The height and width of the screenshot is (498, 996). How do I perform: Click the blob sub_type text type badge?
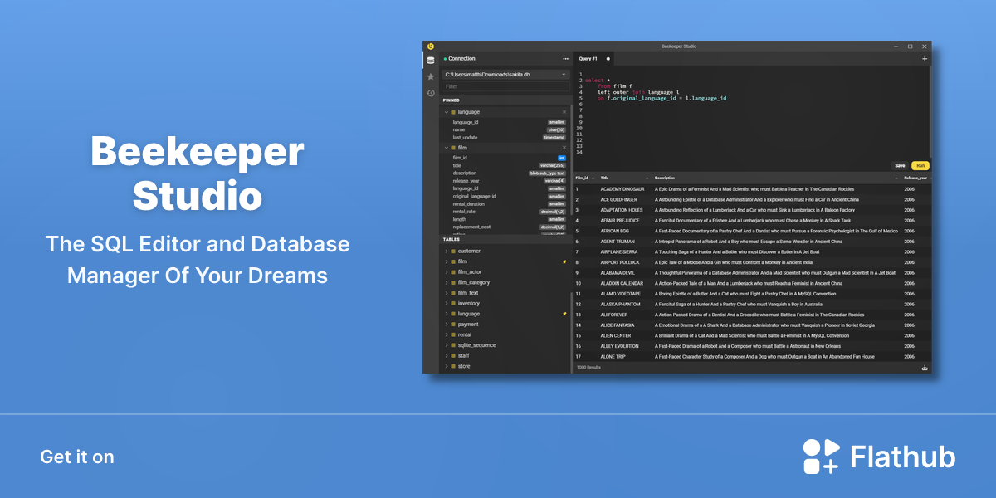[548, 173]
